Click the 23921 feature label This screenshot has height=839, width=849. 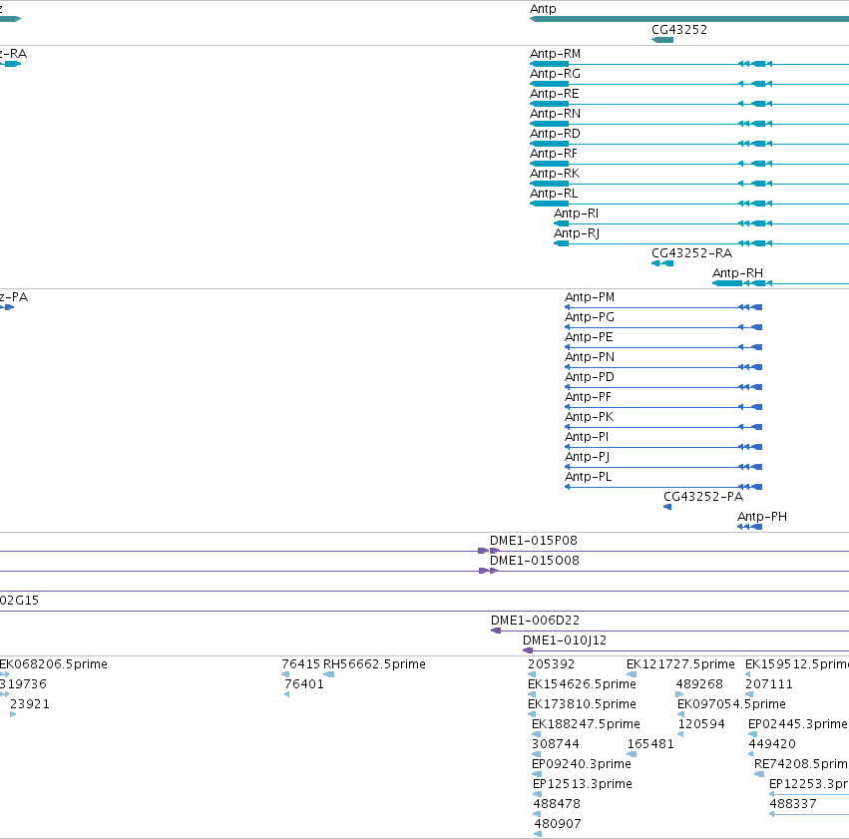point(30,704)
